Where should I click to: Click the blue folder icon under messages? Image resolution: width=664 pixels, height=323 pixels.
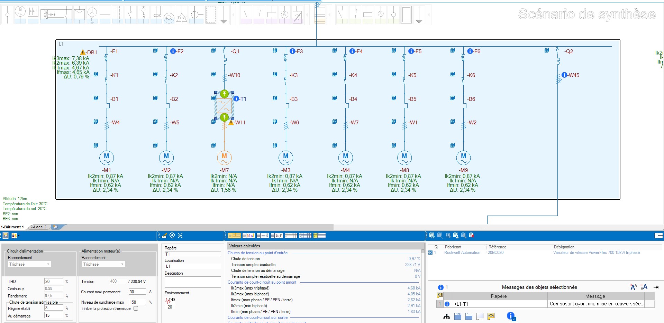[469, 316]
